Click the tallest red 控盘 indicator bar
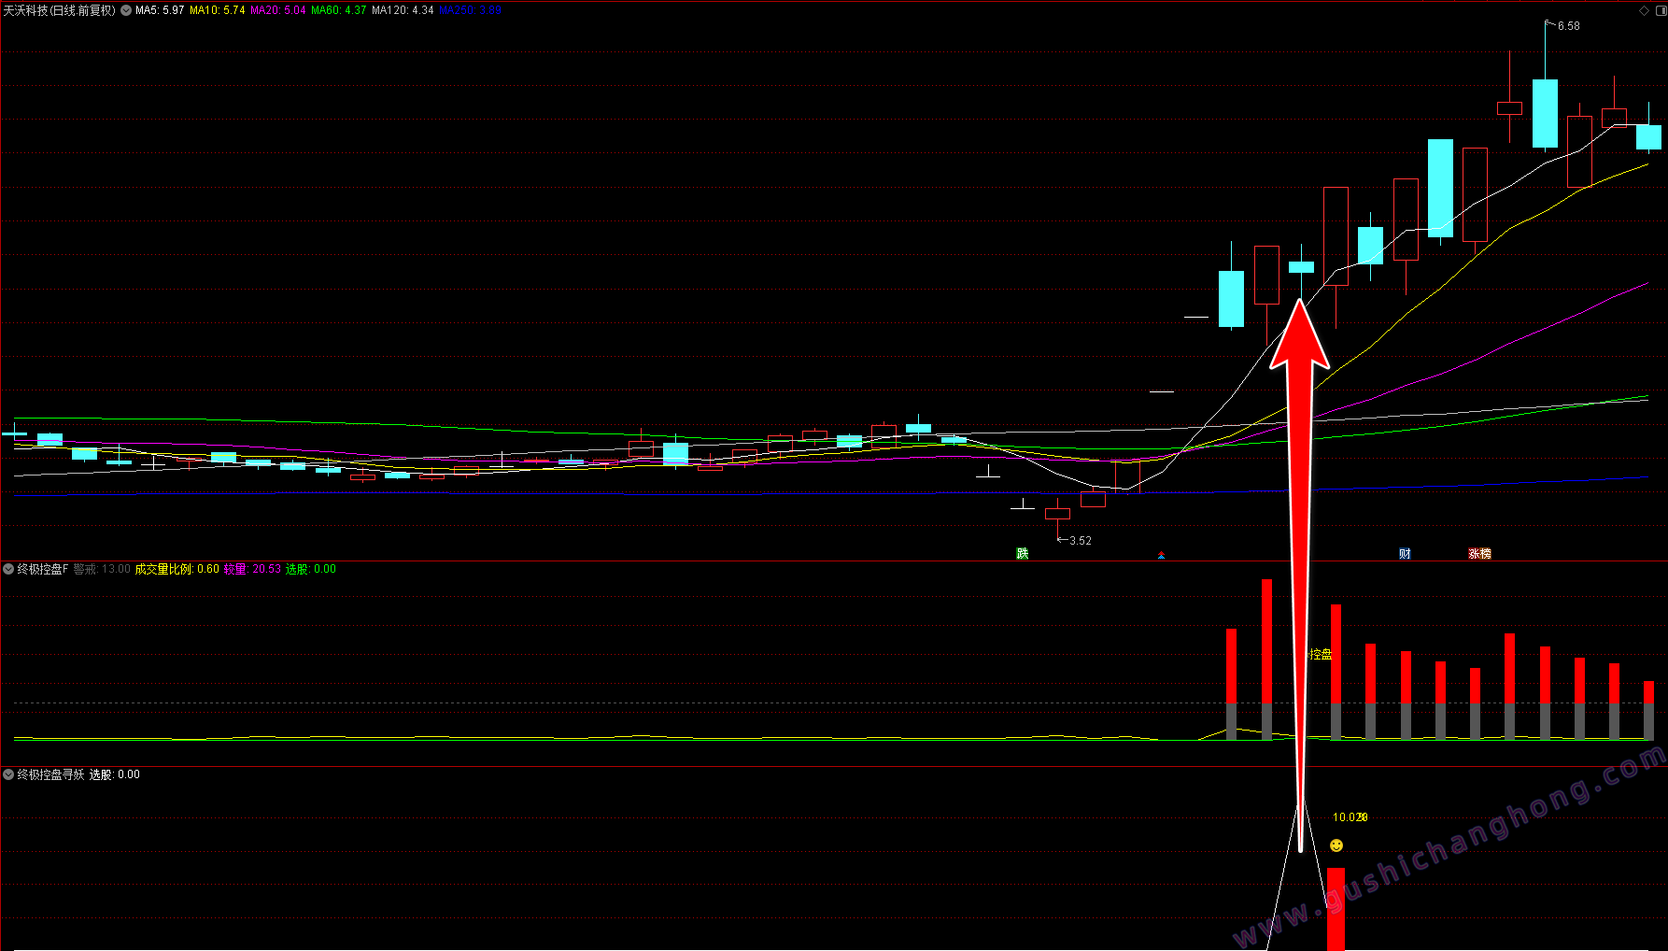This screenshot has width=1668, height=951. [x=1266, y=659]
